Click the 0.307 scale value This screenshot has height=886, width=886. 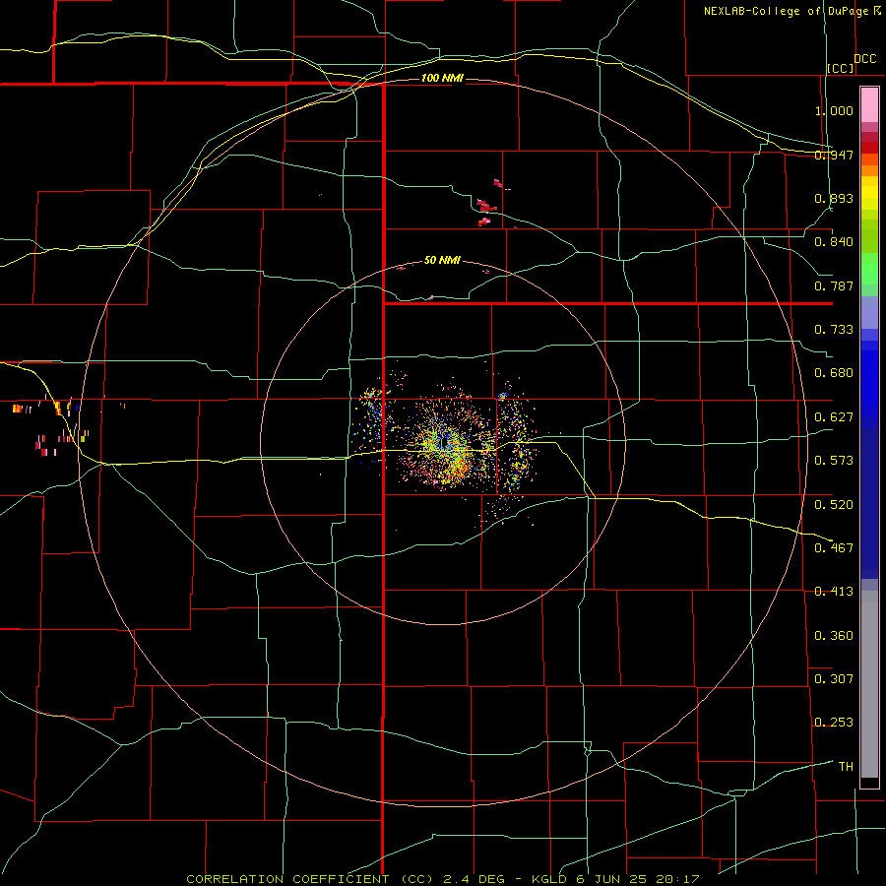(834, 679)
